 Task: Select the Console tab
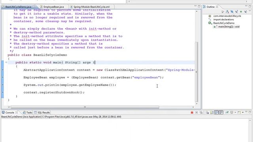coord(9,112)
